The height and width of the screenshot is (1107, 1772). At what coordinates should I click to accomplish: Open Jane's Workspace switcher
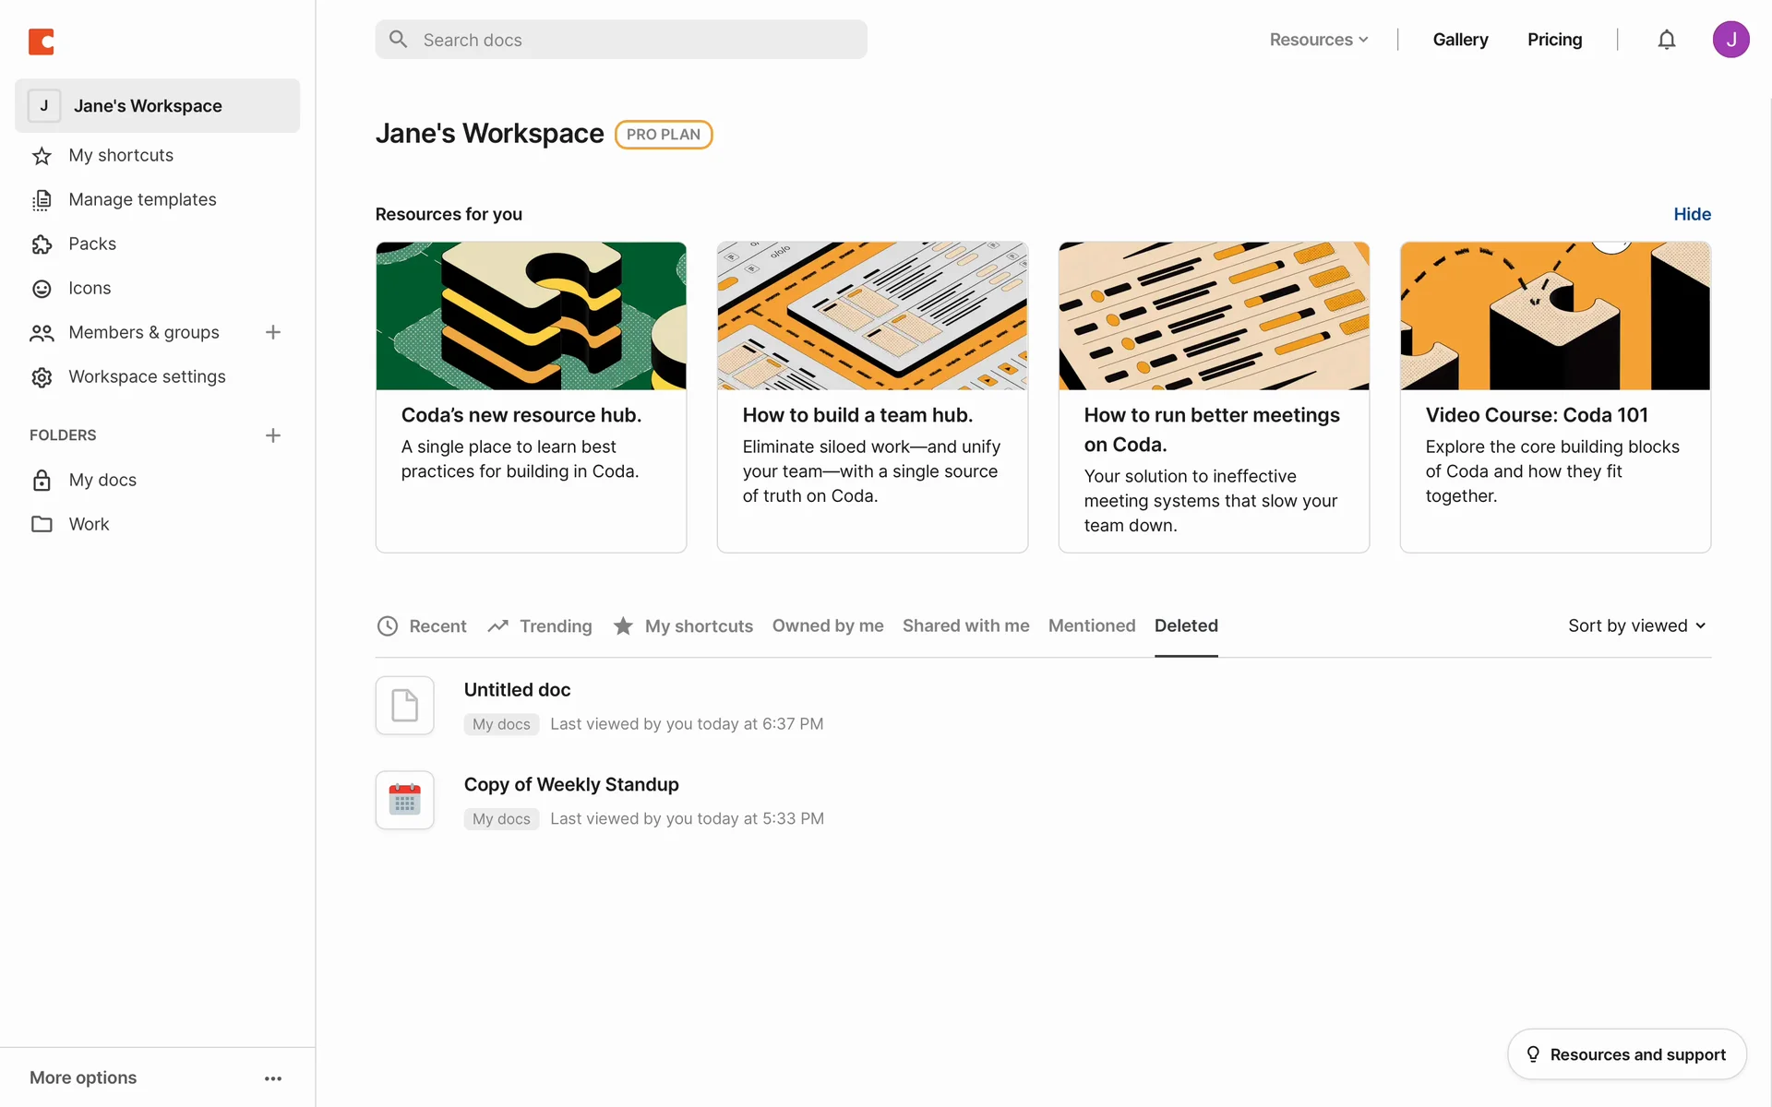(x=157, y=106)
